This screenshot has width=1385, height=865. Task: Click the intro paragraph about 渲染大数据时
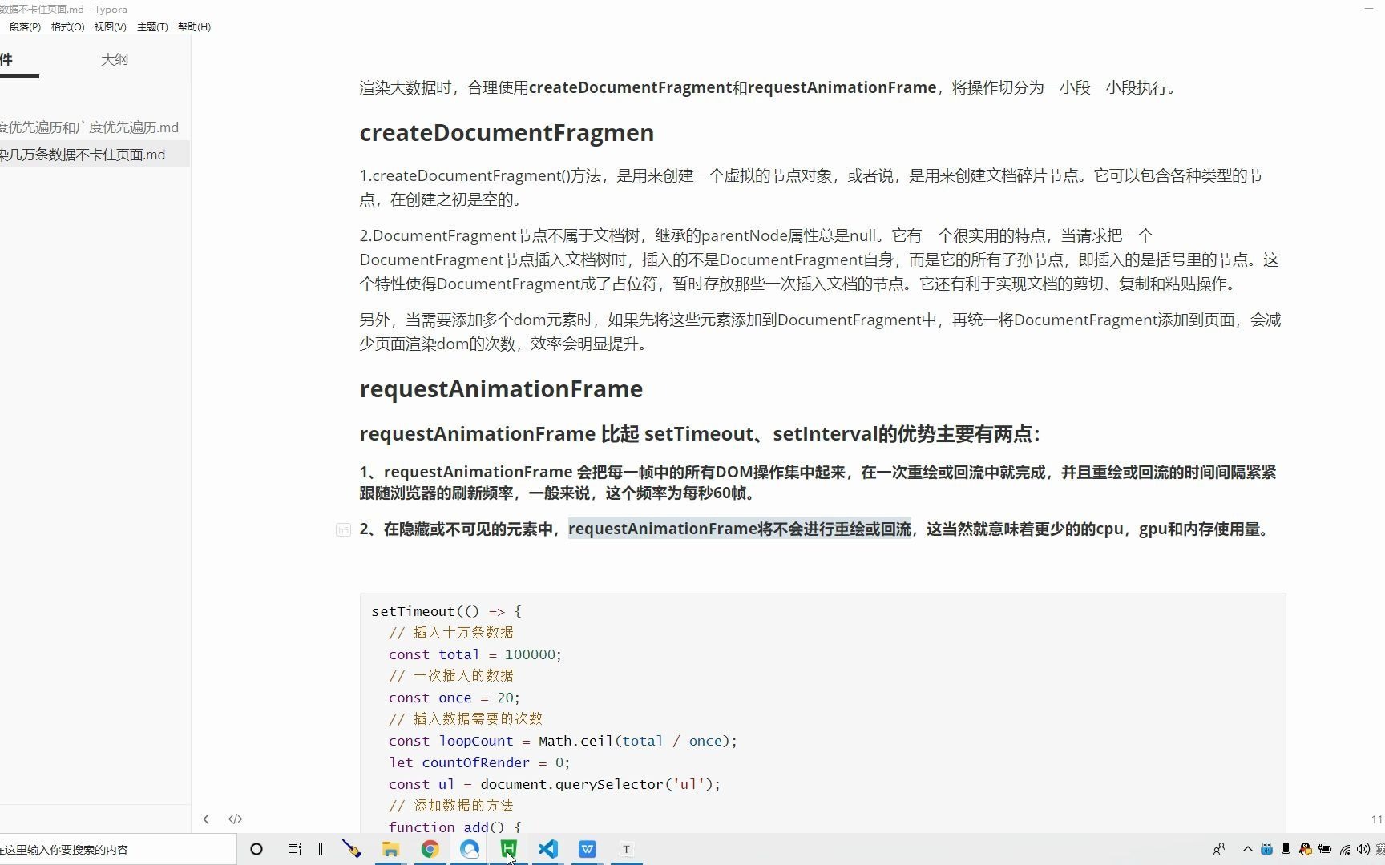coord(771,87)
